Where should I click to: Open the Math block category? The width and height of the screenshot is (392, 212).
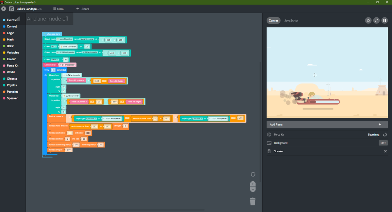8,39
